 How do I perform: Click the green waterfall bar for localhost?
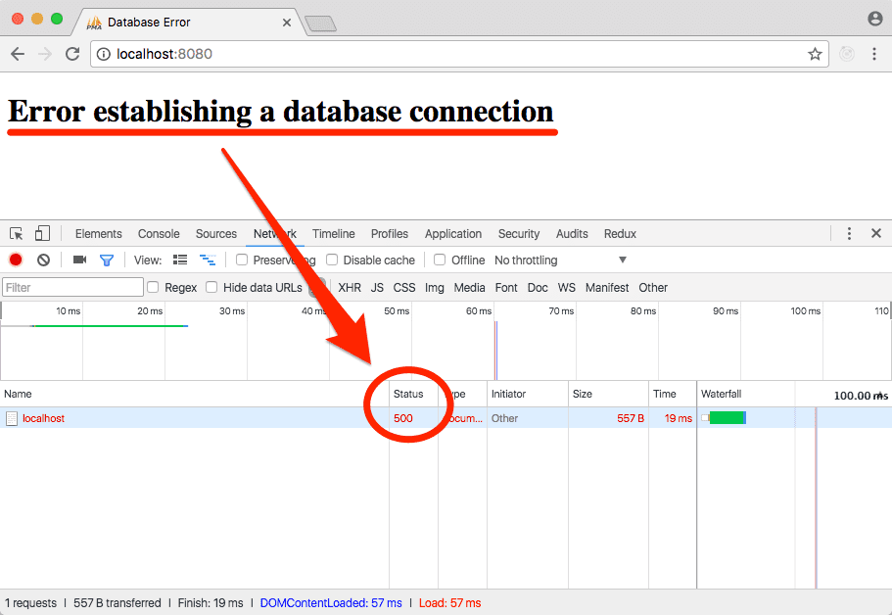point(728,418)
